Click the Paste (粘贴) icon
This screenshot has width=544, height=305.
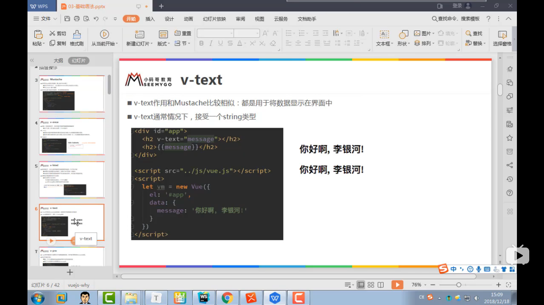38,34
